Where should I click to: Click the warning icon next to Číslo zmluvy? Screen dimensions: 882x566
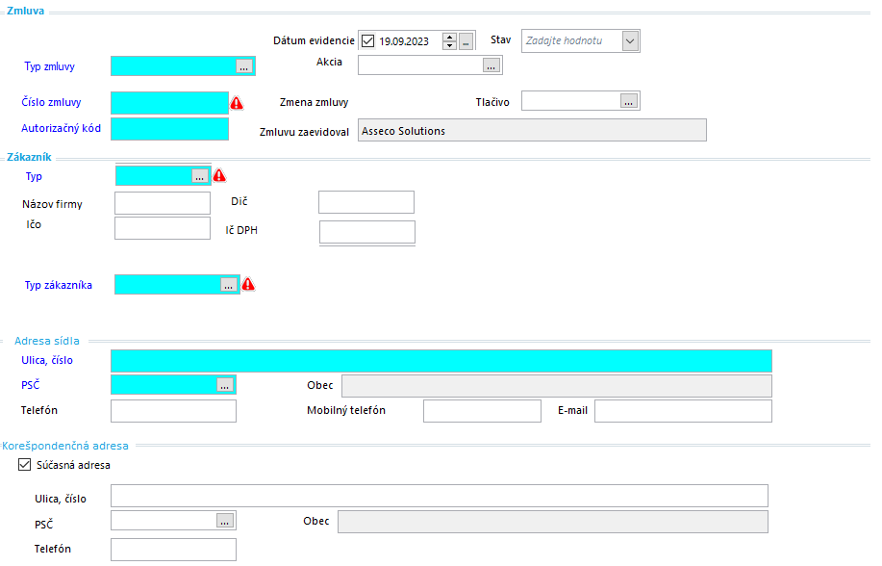click(x=237, y=103)
